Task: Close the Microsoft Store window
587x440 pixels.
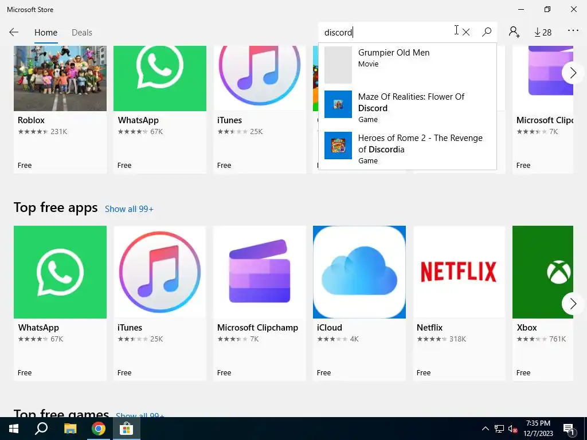Action: [573, 9]
